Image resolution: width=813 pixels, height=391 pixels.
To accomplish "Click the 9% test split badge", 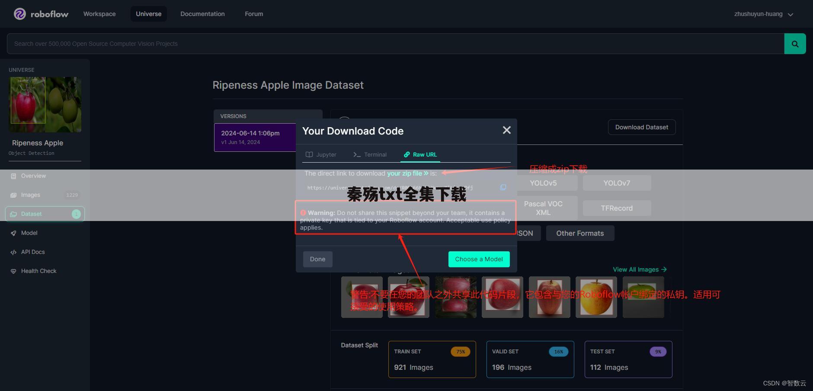I will point(658,352).
